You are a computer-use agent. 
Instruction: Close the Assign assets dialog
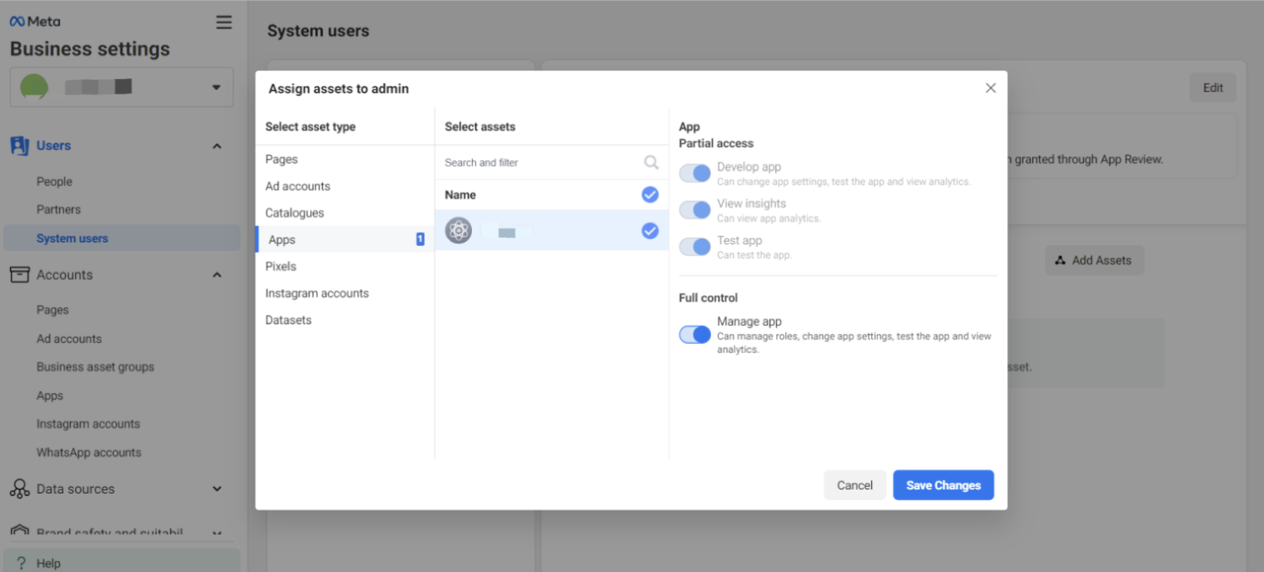tap(991, 88)
